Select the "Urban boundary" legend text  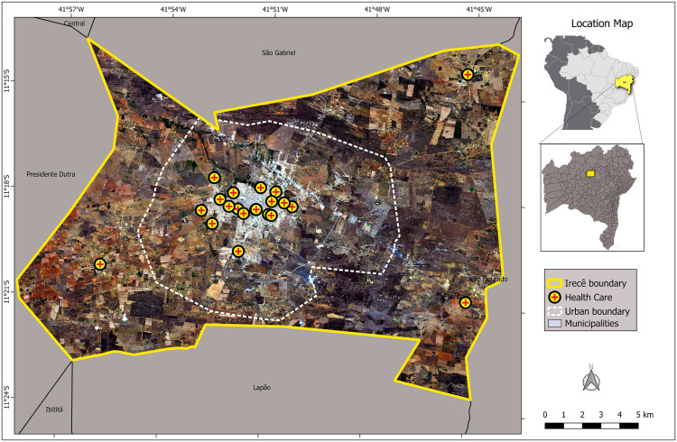click(x=598, y=311)
